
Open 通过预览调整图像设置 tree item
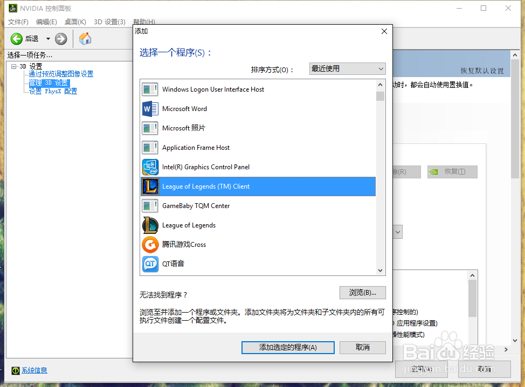[61, 74]
